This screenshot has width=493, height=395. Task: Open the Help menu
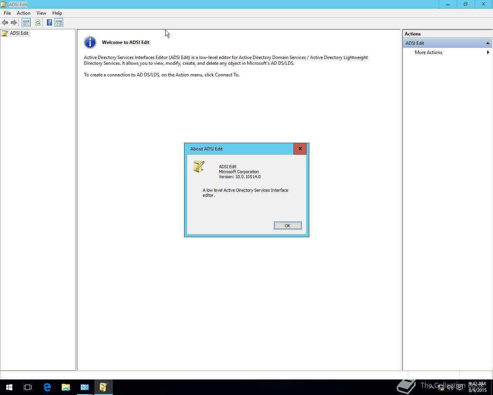point(57,13)
